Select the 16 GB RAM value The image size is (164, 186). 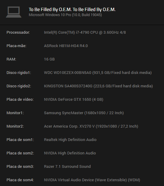pos(49,59)
